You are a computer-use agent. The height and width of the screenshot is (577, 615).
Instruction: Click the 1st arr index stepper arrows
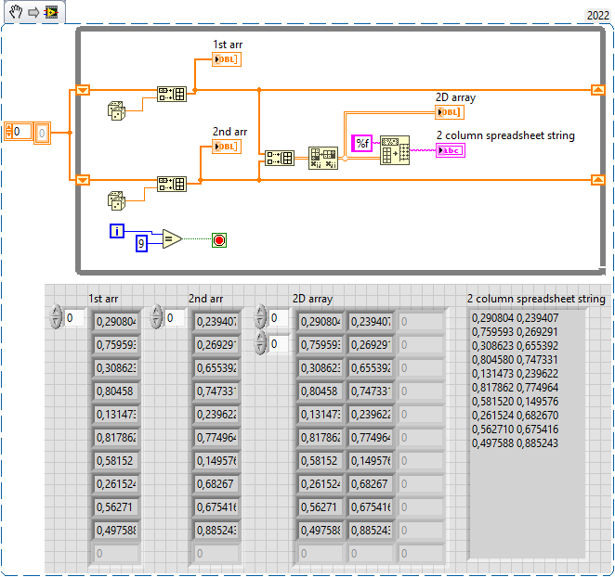(55, 318)
